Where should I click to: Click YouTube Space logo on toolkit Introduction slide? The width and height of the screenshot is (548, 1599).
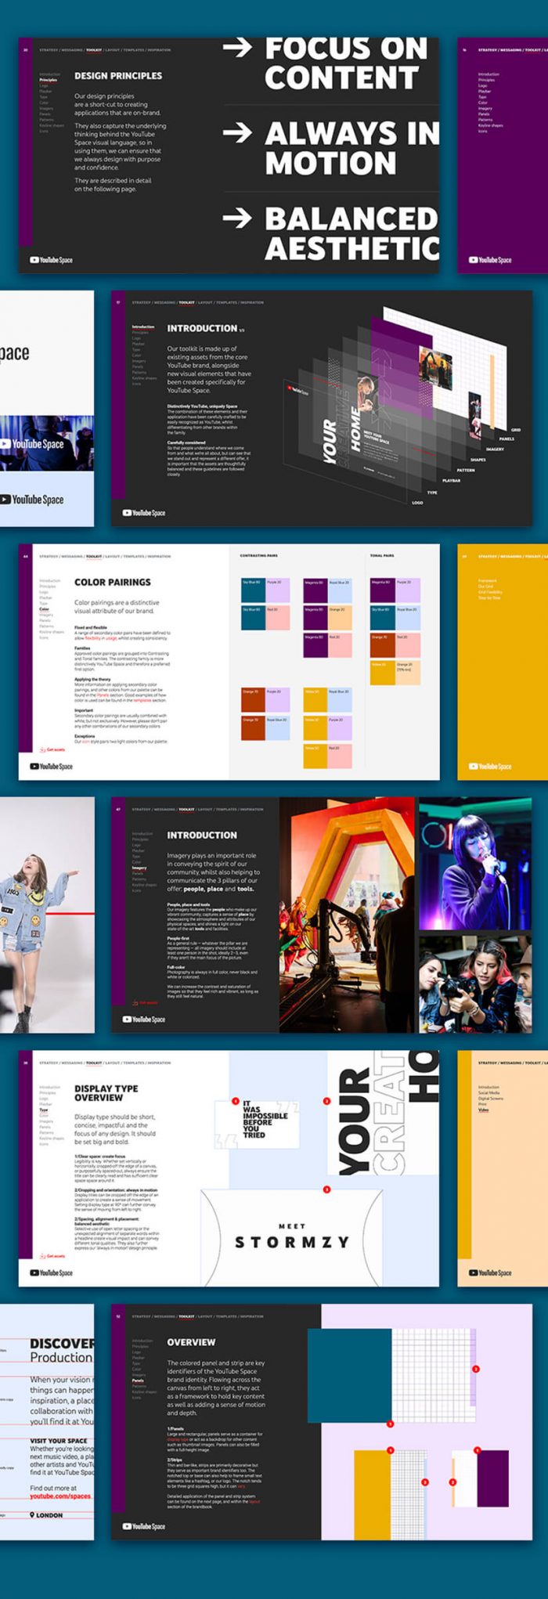(144, 513)
